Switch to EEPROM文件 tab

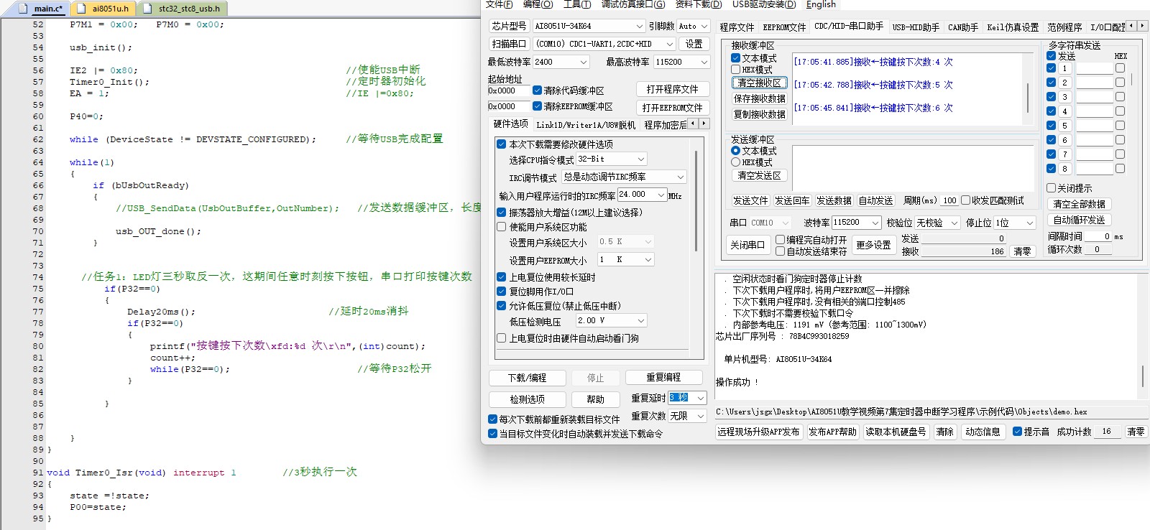(x=784, y=27)
